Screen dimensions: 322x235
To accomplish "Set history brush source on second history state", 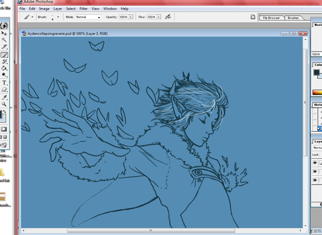I will [314, 116].
